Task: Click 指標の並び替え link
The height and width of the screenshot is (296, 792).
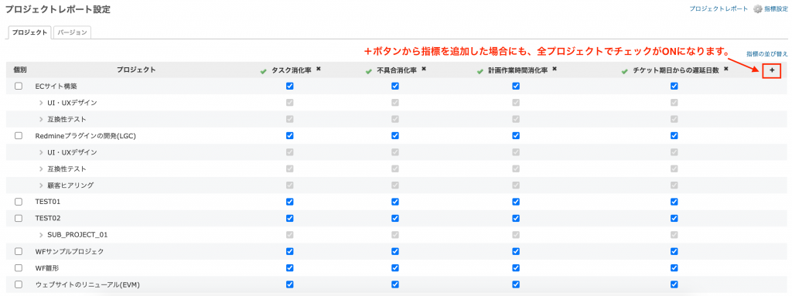Action: click(767, 53)
